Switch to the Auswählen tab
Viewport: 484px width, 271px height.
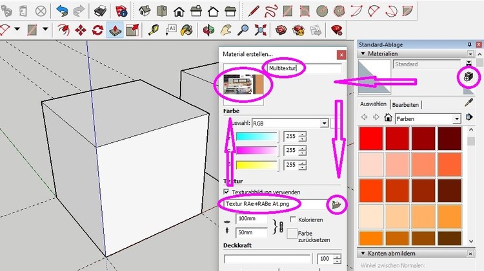[373, 104]
